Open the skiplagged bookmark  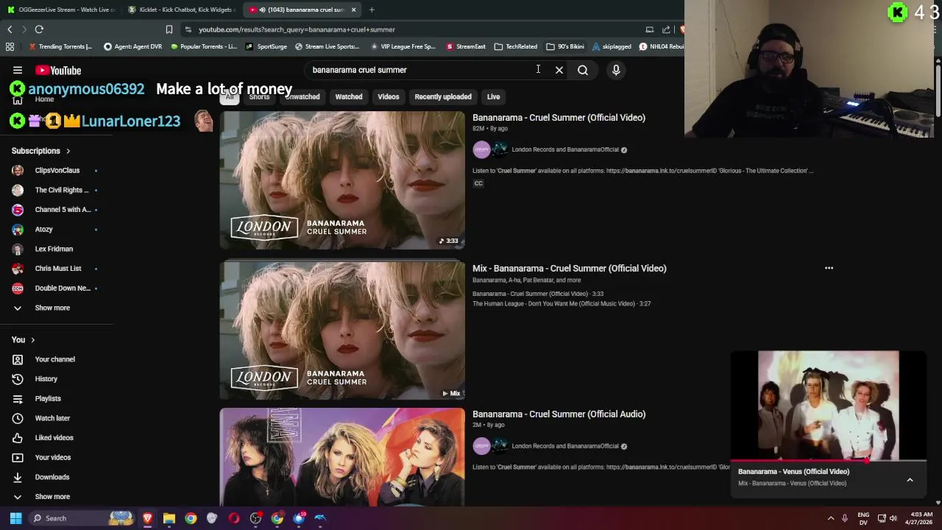612,46
